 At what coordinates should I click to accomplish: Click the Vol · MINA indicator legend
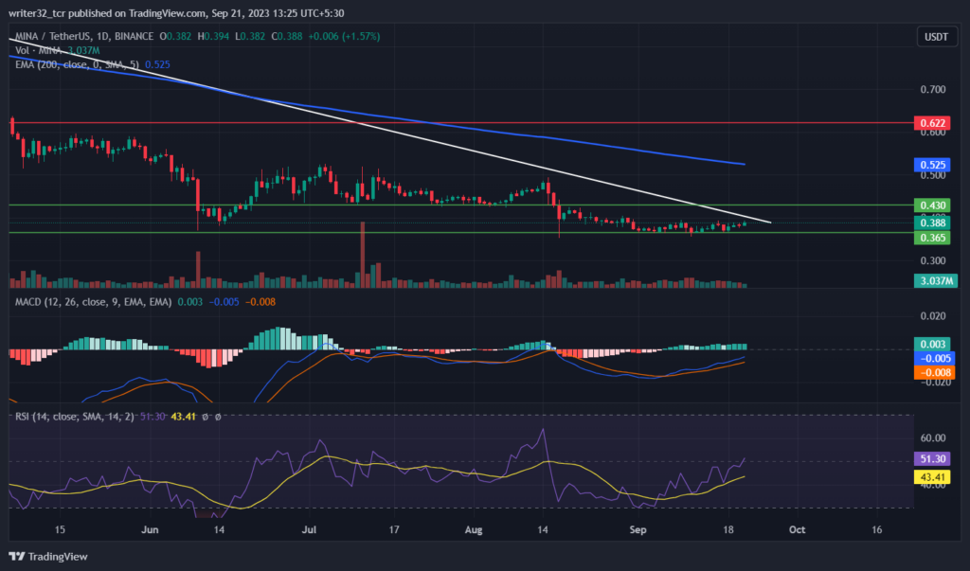click(x=38, y=50)
